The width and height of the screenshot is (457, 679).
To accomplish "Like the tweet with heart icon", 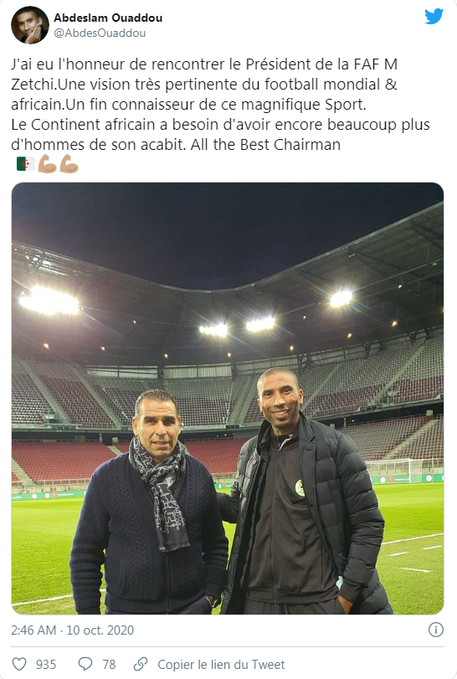I will [x=19, y=664].
